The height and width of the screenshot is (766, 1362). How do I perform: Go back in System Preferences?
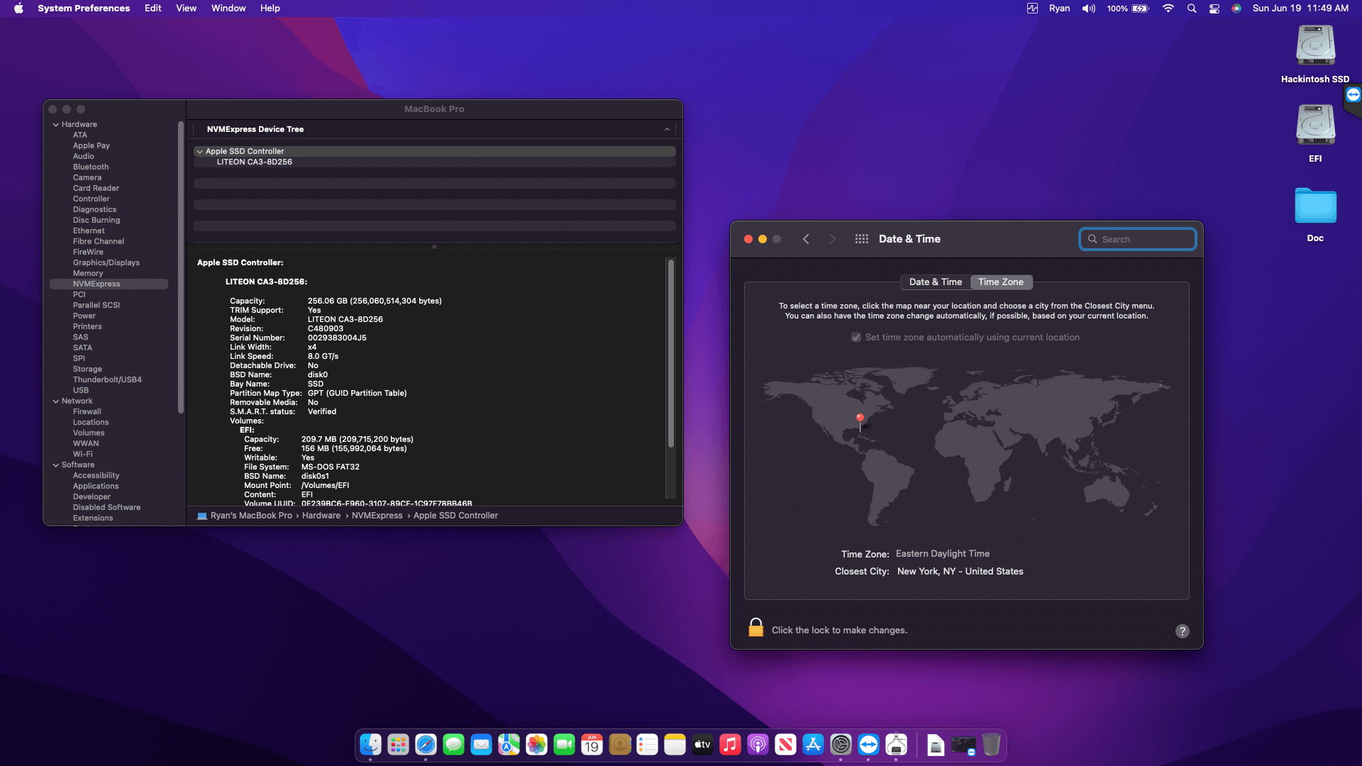pyautogui.click(x=806, y=239)
